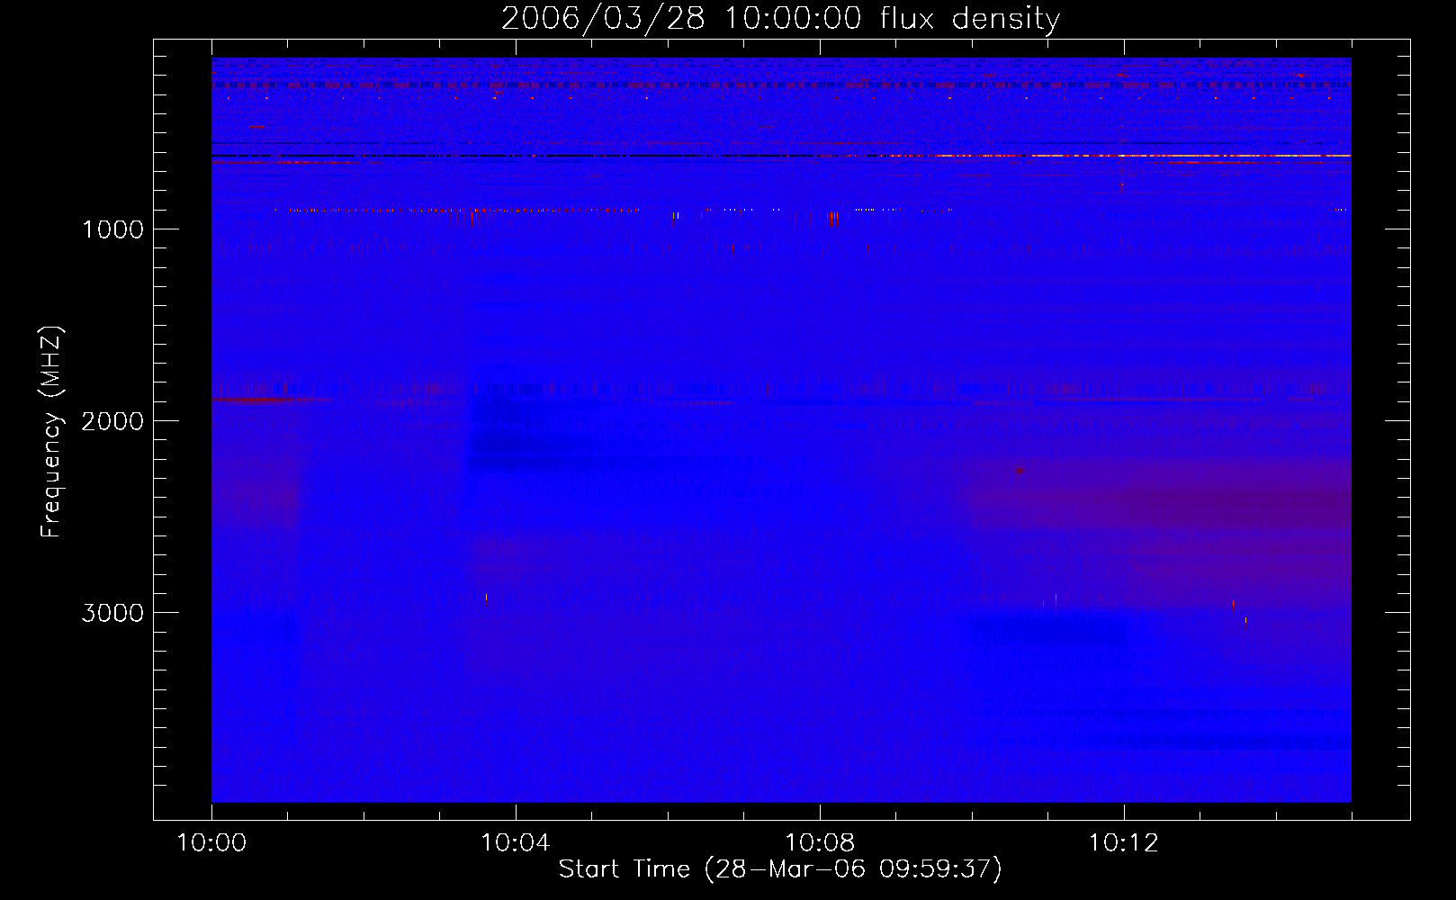The image size is (1456, 900).
Task: Click the 'Frequency (MHZ)' axis label
Action: click(52, 432)
